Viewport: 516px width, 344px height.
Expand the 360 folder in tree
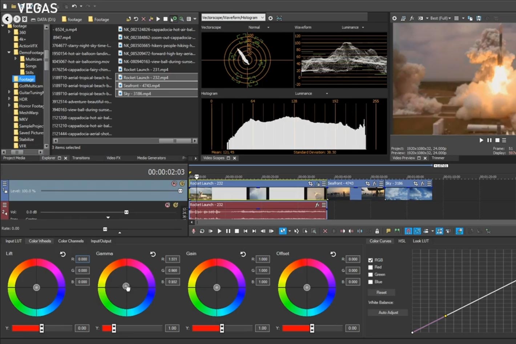(9, 32)
